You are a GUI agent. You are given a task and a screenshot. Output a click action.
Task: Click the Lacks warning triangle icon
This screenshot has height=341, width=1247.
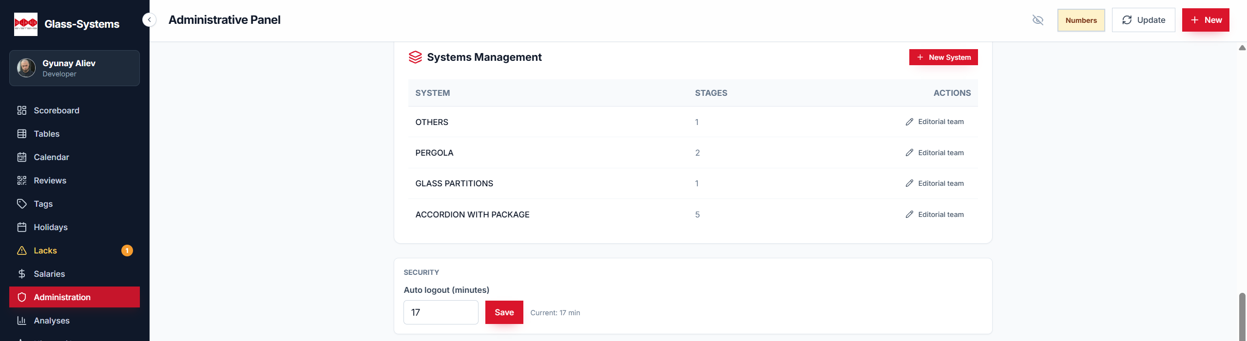point(22,251)
